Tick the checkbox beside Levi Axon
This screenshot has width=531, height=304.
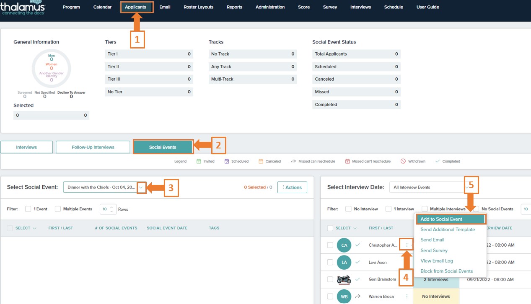coord(330,262)
